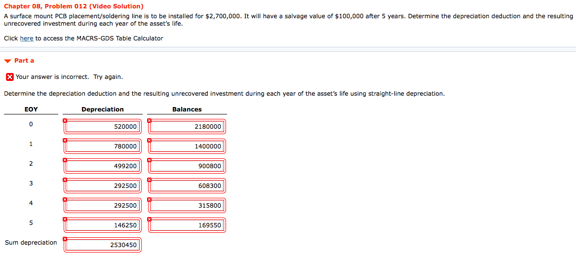
Task: Click the Part a heading label
Action: point(24,61)
